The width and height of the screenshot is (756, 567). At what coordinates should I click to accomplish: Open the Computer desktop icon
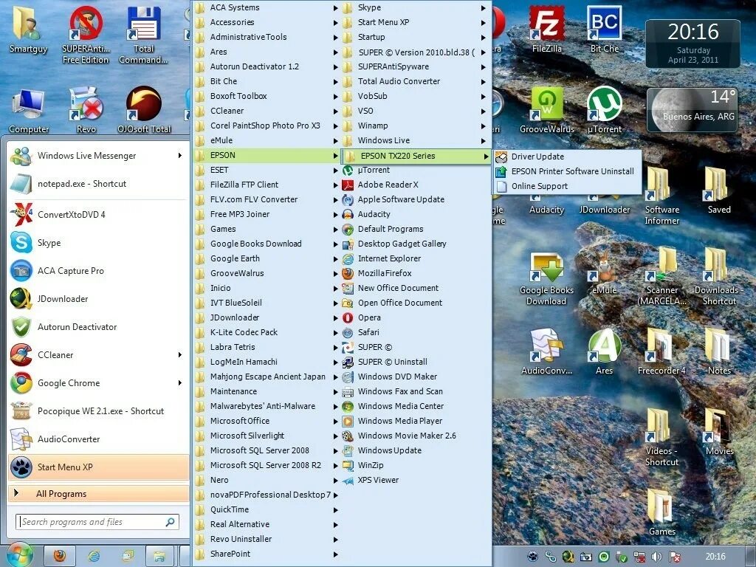point(29,110)
